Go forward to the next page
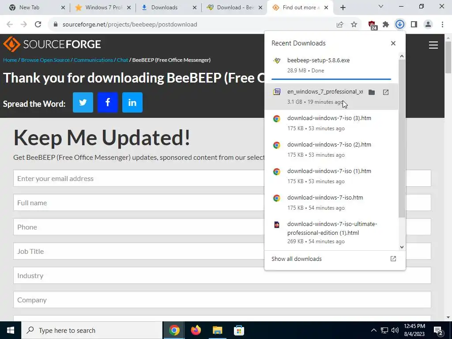 point(24,25)
